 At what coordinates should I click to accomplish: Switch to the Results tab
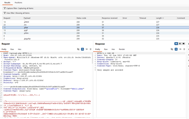(x=7, y=2)
